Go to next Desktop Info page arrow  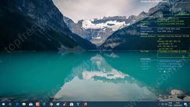pyautogui.click(x=169, y=72)
